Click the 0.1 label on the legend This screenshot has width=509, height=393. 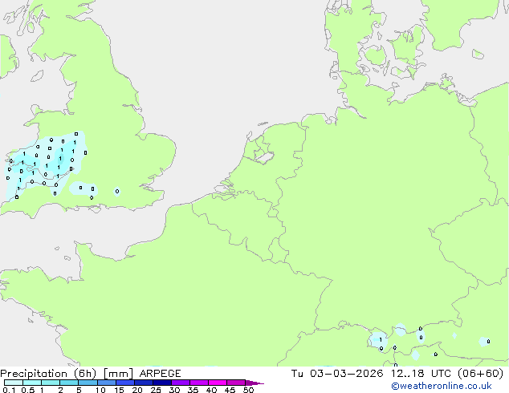(9, 391)
